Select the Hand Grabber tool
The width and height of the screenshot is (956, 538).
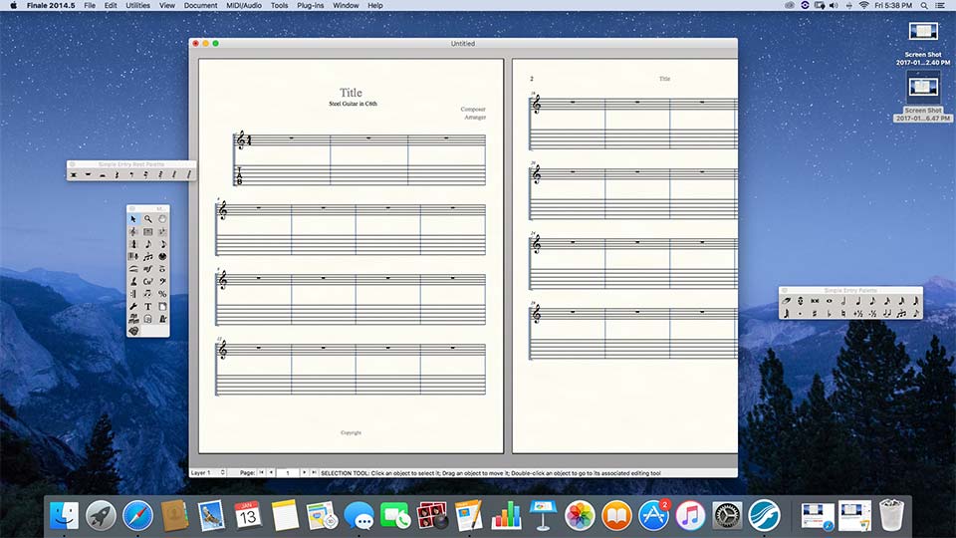tap(162, 219)
